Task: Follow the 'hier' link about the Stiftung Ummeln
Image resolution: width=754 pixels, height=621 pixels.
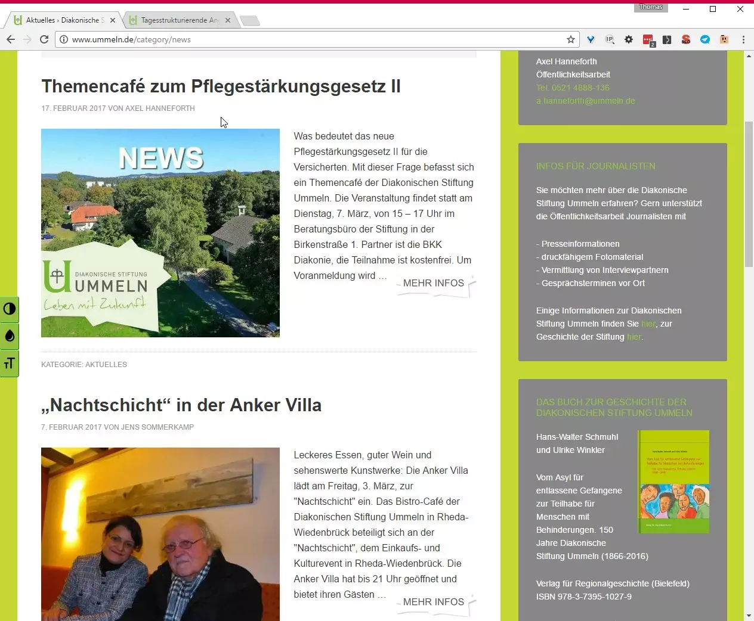Action: pos(648,324)
